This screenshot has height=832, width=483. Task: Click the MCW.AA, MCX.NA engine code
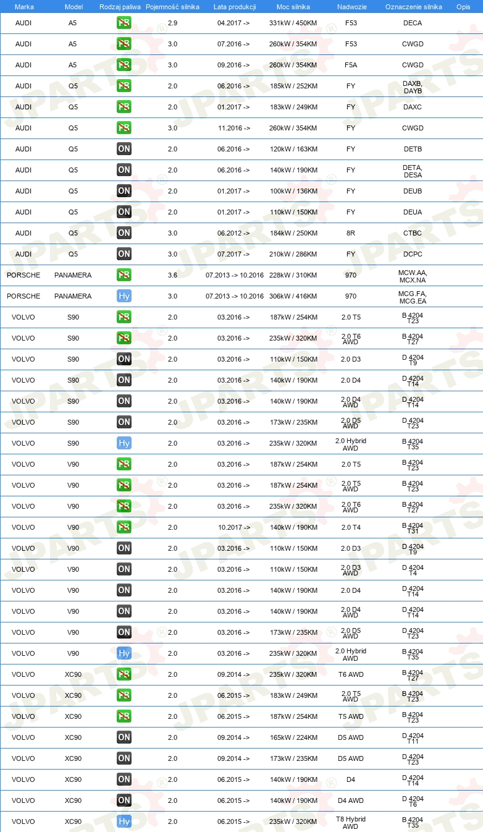(413, 276)
